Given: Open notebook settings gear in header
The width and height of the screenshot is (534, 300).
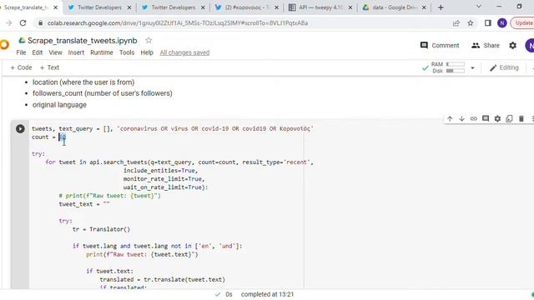Looking at the screenshot, I should click(512, 45).
